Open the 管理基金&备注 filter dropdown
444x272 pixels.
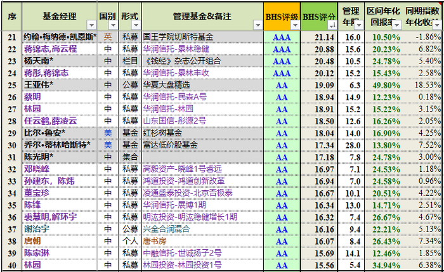tap(258, 25)
